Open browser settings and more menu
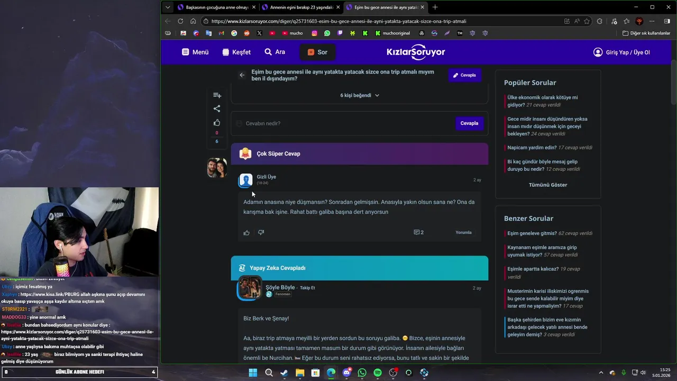The image size is (677, 381). pyautogui.click(x=652, y=21)
